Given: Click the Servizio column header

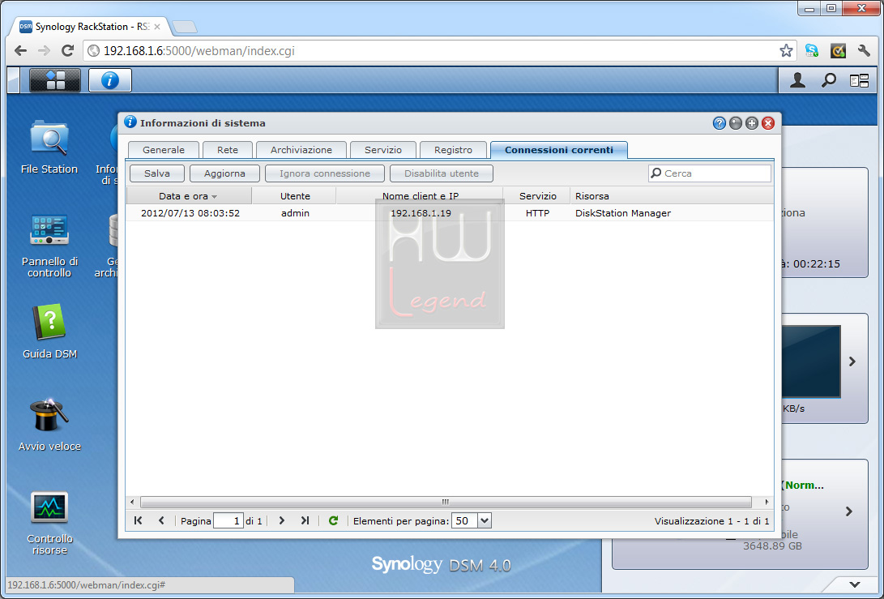Looking at the screenshot, I should tap(537, 196).
